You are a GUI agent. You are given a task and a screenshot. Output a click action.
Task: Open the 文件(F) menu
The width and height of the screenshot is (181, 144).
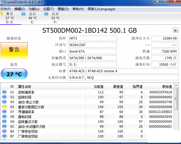pyautogui.click(x=5, y=9)
